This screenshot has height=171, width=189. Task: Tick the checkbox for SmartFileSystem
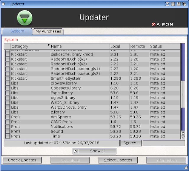click(7, 79)
